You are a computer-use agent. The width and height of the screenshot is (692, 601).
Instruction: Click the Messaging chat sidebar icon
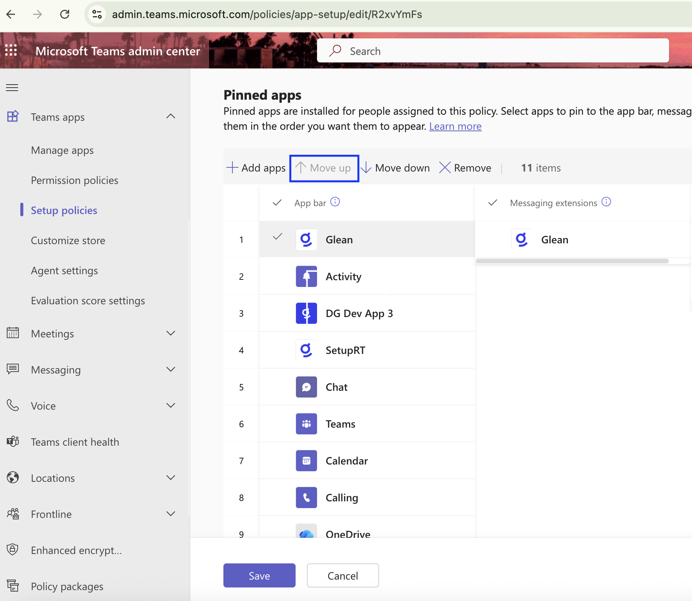(13, 369)
